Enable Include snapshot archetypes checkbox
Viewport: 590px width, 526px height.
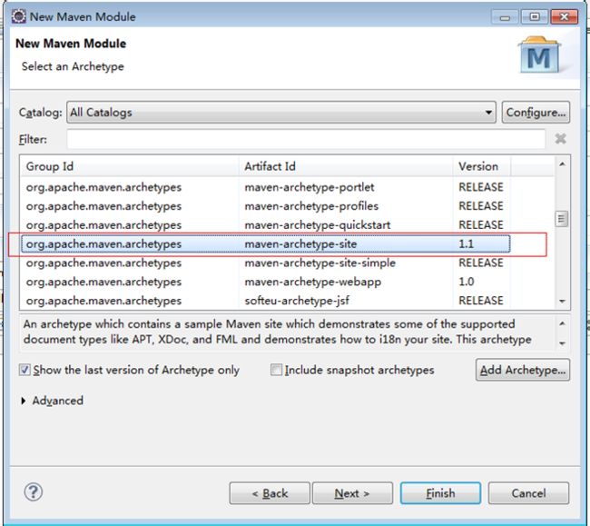point(276,370)
